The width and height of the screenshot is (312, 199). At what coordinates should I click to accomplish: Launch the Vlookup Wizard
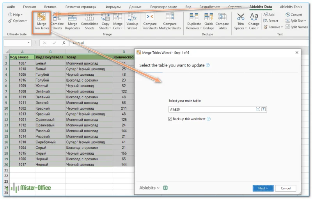[x=132, y=17]
